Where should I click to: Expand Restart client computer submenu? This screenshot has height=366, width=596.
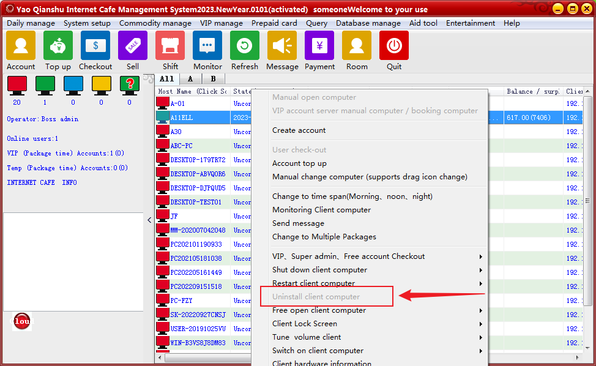481,283
